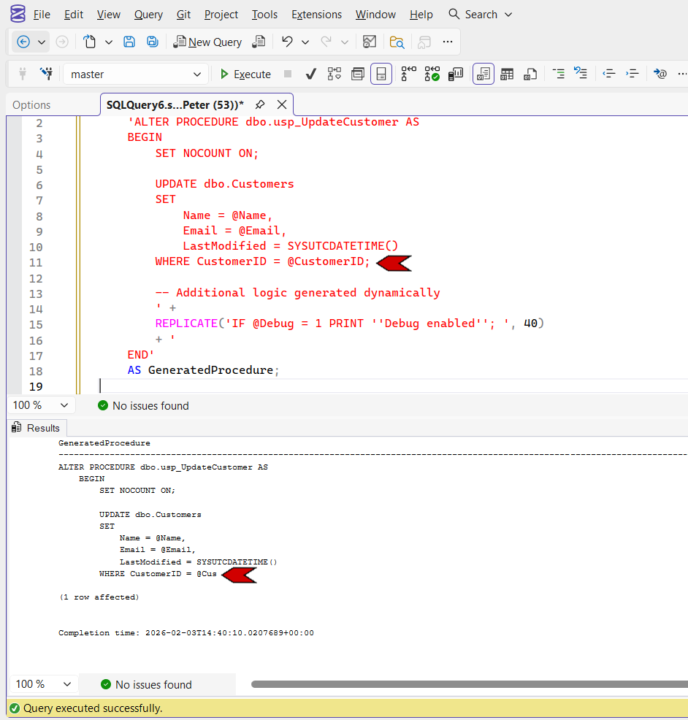Toggle Results to Text mode
The width and height of the screenshot is (688, 720).
[x=483, y=74]
